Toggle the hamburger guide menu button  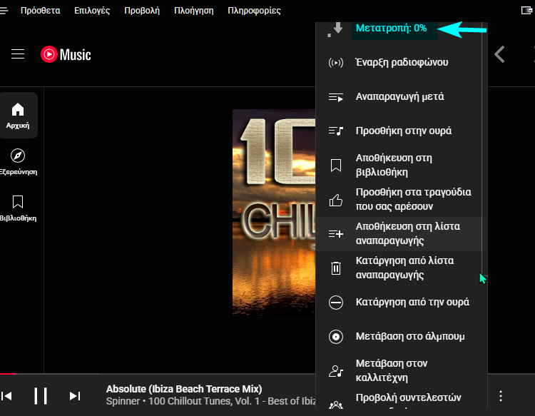pyautogui.click(x=18, y=54)
